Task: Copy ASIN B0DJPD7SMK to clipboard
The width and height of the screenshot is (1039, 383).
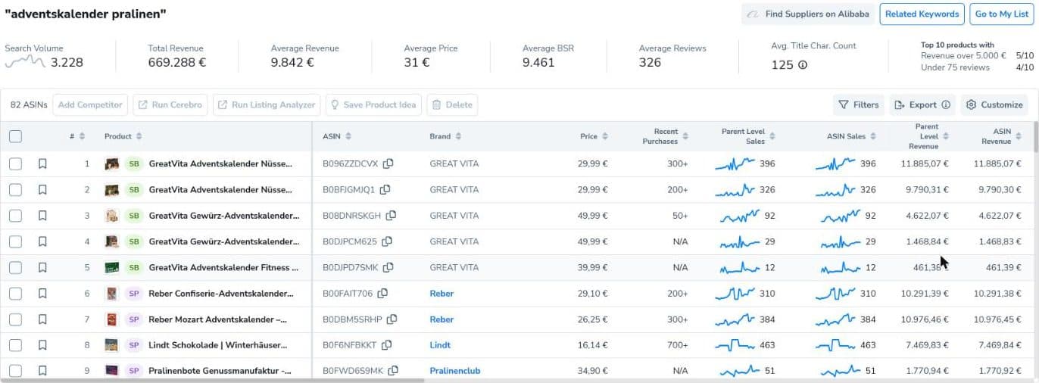Action: click(x=388, y=267)
